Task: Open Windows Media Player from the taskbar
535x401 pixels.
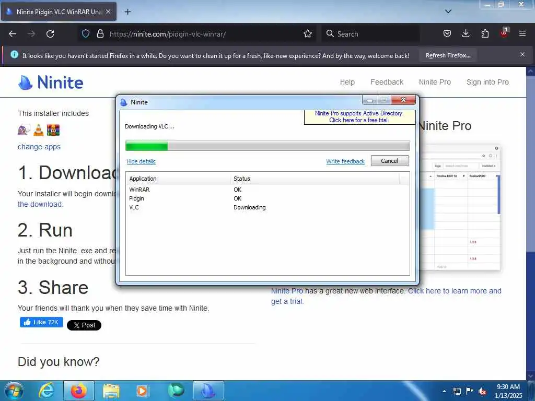Action: pyautogui.click(x=142, y=391)
